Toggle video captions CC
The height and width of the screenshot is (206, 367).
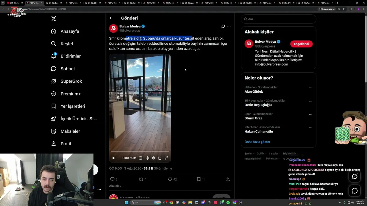(x=140, y=158)
